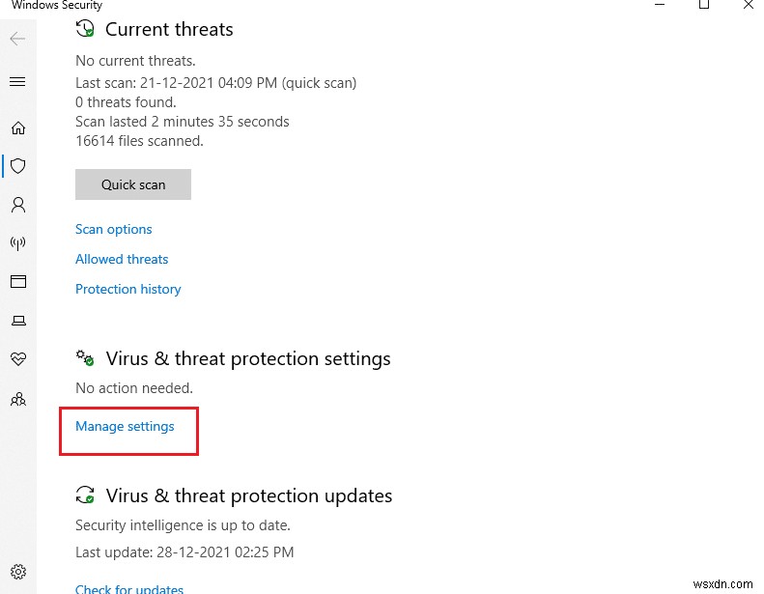
Task: Select Virus & threat protection shield icon
Action: point(17,166)
